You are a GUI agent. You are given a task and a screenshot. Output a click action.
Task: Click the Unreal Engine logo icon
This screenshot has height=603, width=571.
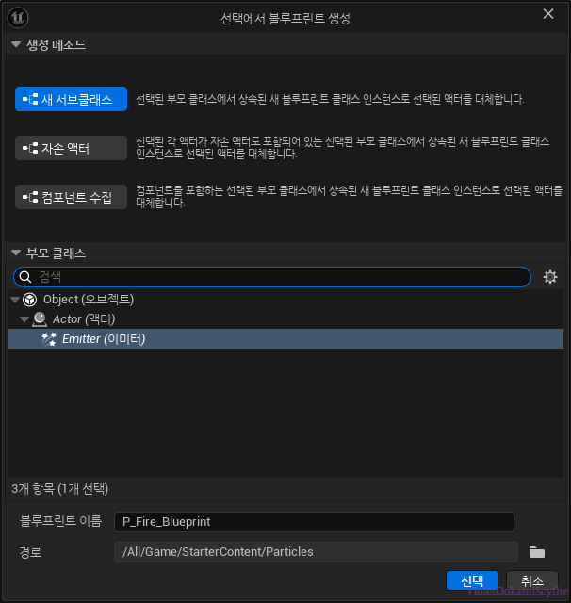coord(18,18)
